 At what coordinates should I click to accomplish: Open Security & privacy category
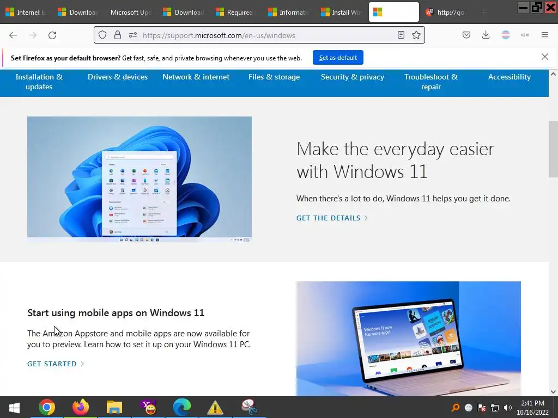click(x=353, y=77)
